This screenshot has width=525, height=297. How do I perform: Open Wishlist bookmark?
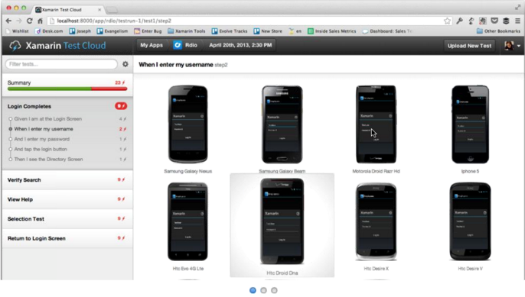click(18, 31)
